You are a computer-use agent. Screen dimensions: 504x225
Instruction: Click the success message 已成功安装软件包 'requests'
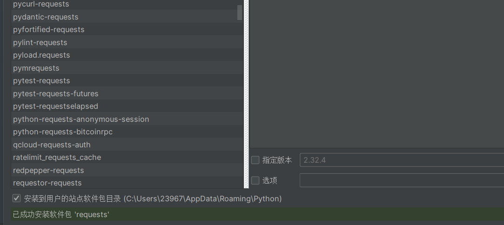click(x=61, y=214)
